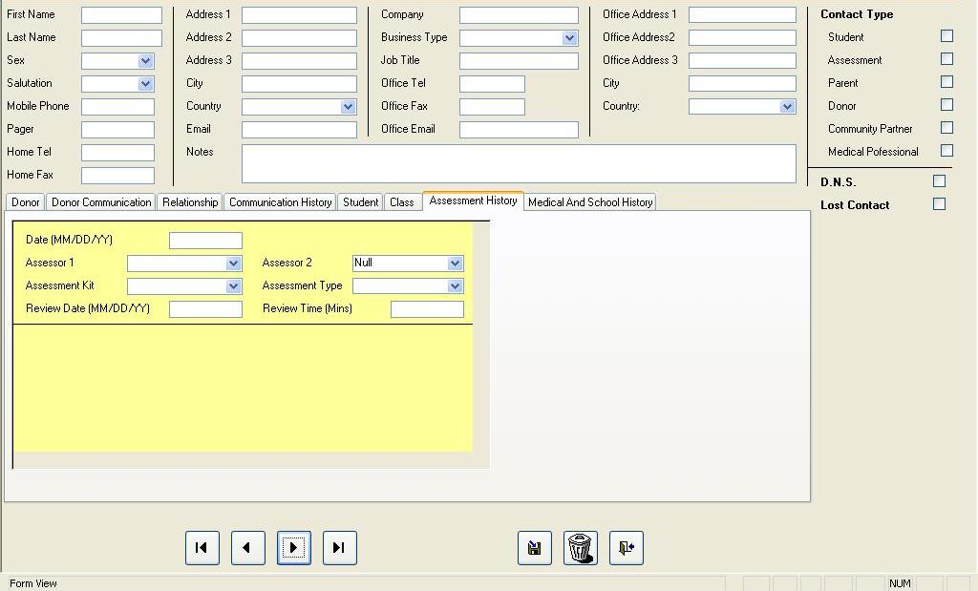The image size is (978, 591).
Task: Check the Assessment contact type box
Action: (x=946, y=59)
